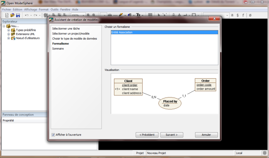
Task: Expand the 'Extensions UML' tree node
Action: pyautogui.click(x=8, y=34)
